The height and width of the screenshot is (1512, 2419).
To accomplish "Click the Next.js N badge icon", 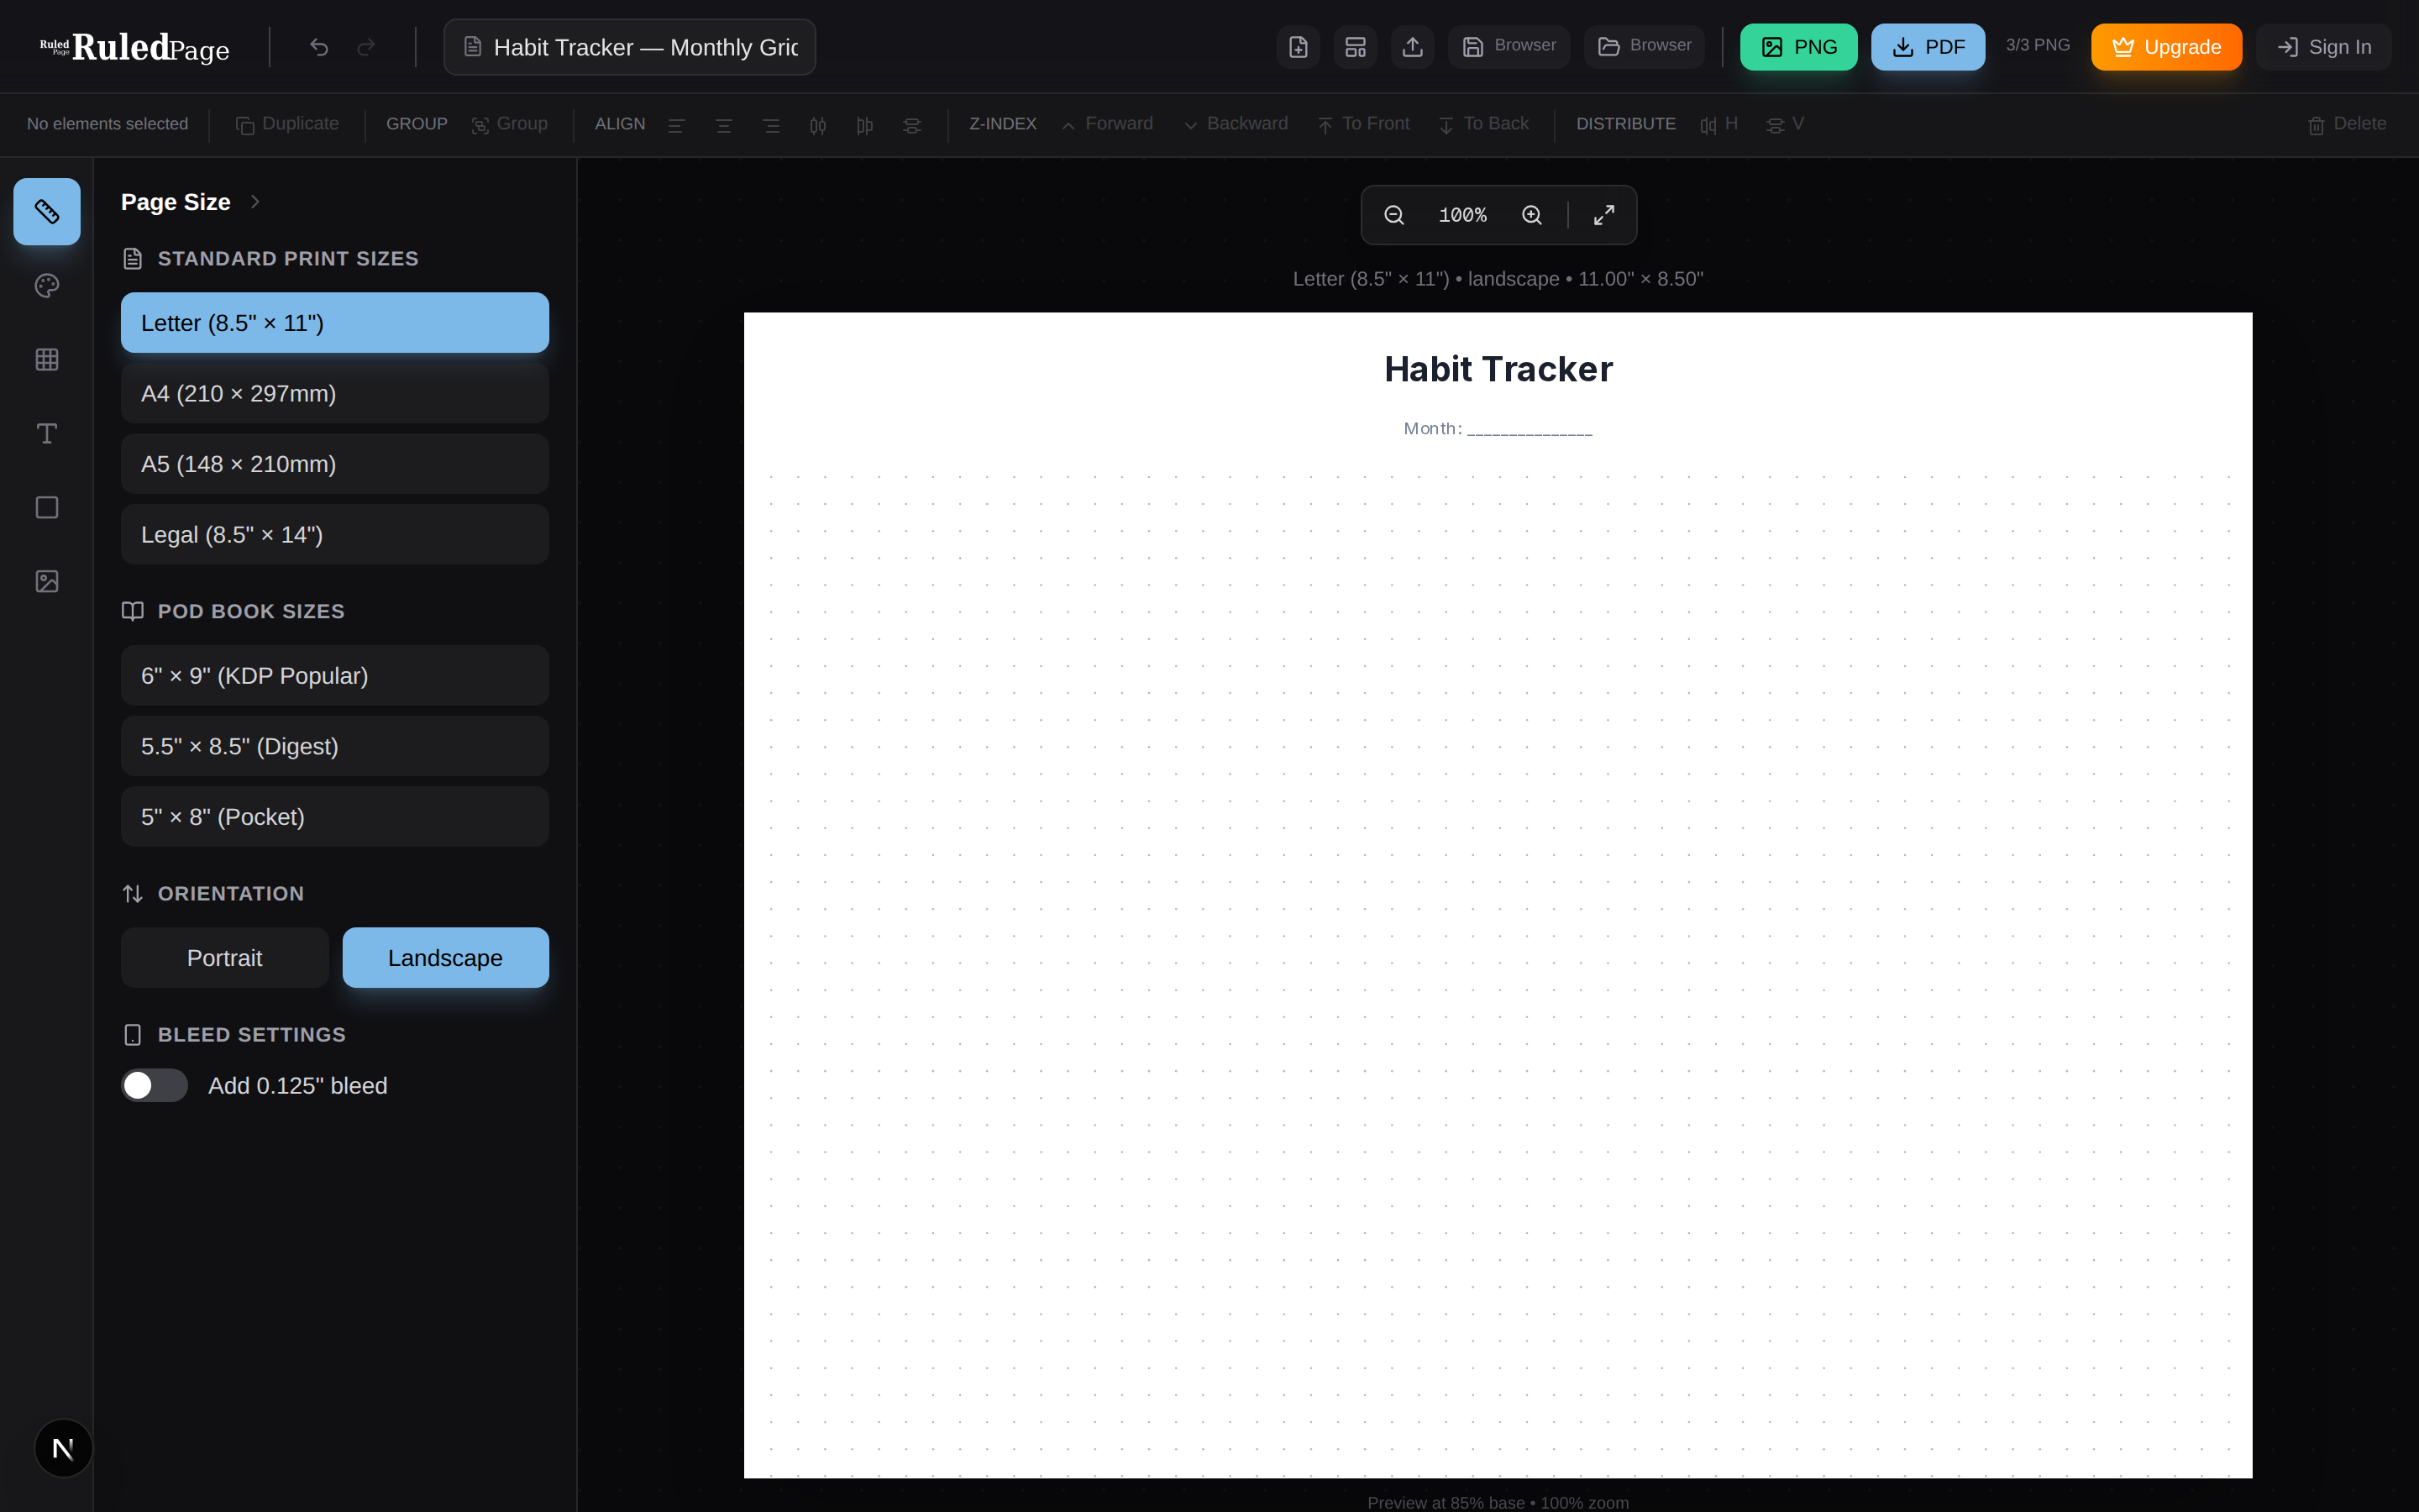I will coord(63,1448).
